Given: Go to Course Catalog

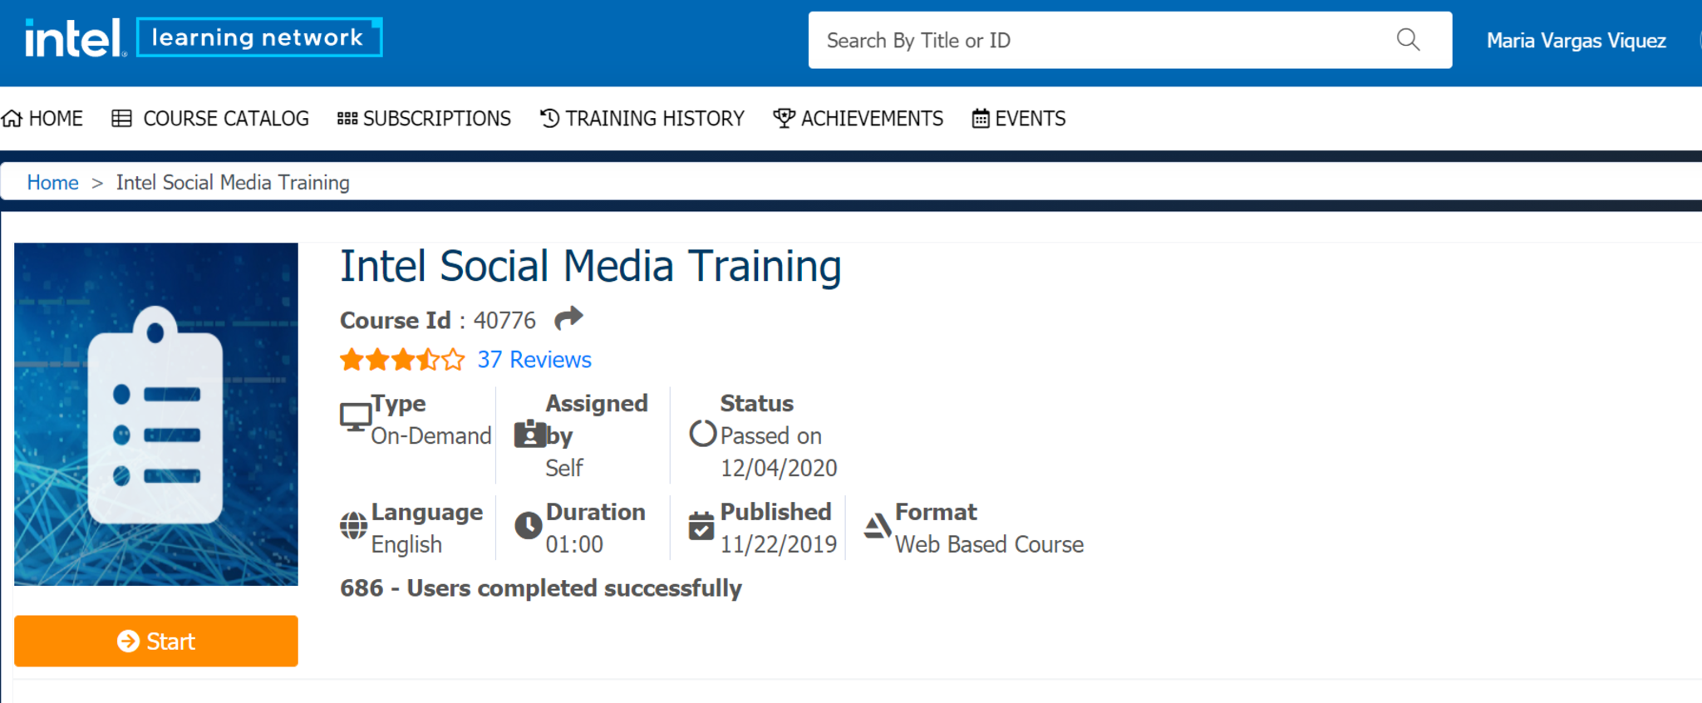Looking at the screenshot, I should [x=211, y=119].
